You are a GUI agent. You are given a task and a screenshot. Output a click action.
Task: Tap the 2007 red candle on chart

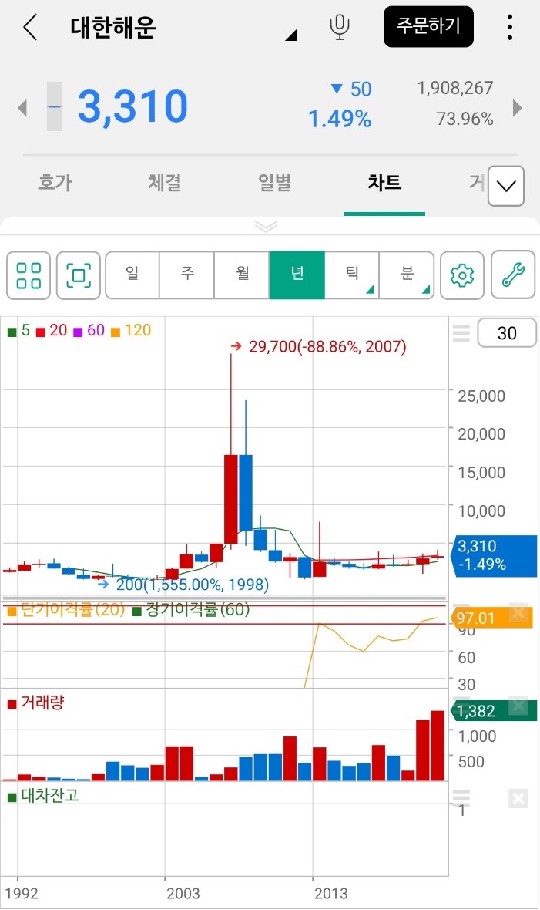(x=231, y=499)
